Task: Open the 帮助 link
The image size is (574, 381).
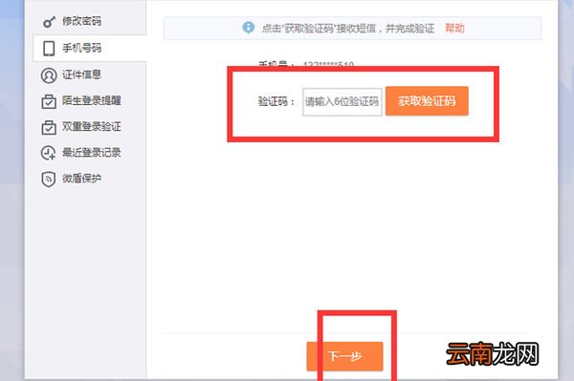Action: pos(454,28)
